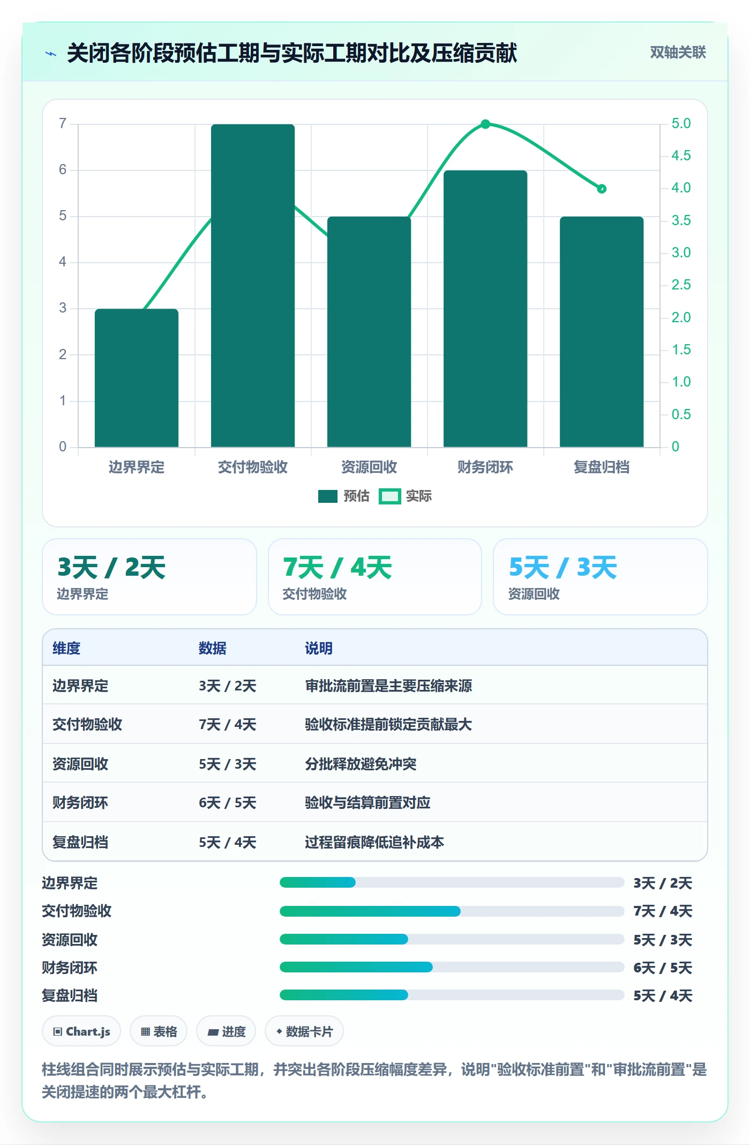
Task: Click the 交付物验收 bar in chart
Action: pos(253,286)
